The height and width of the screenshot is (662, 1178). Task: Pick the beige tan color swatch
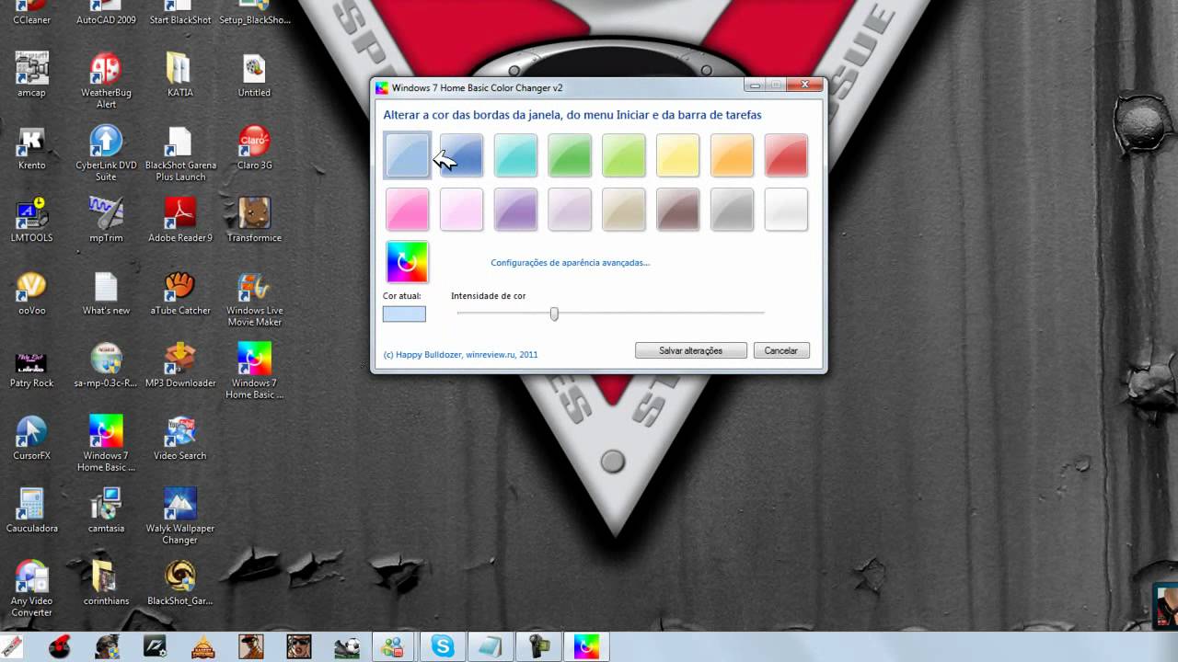(x=624, y=210)
